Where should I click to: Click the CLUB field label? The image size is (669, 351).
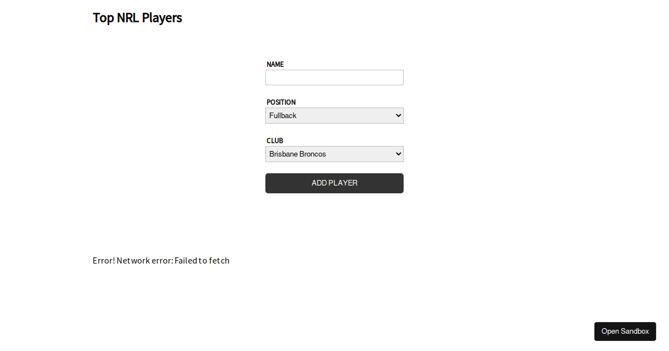275,141
